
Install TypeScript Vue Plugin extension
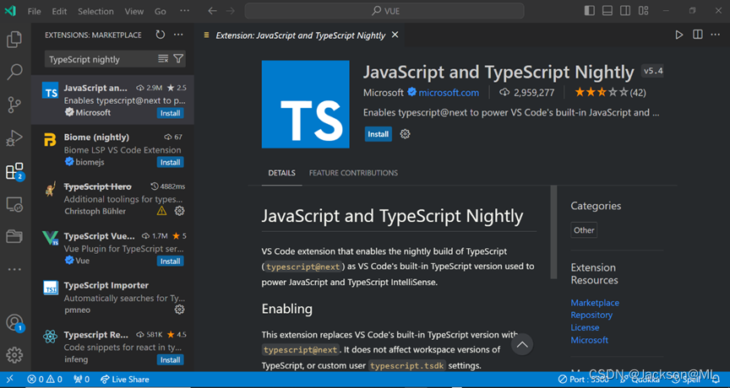[x=170, y=261]
